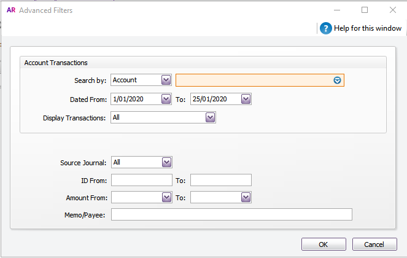Screen dimensions: 407x258
Task: Maximize the Advanced Filters window
Action: 365,10
